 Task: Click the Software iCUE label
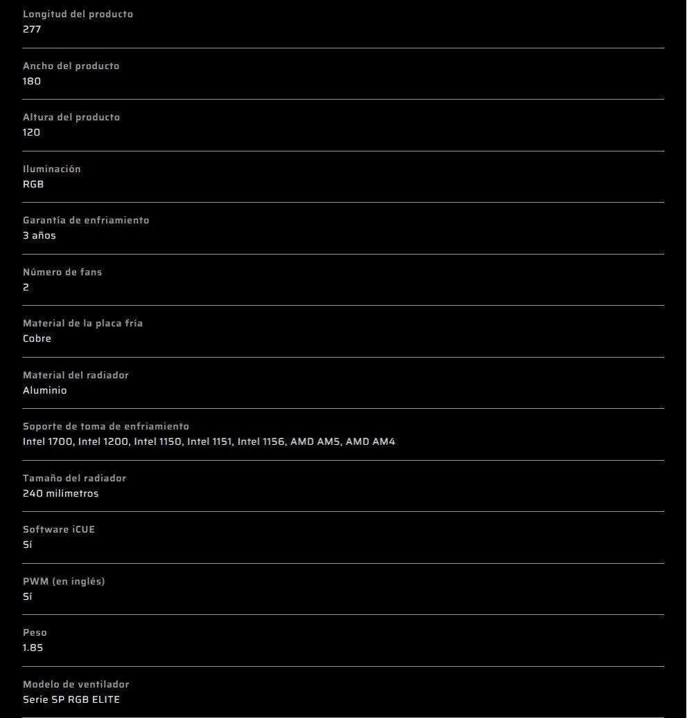[x=59, y=529]
